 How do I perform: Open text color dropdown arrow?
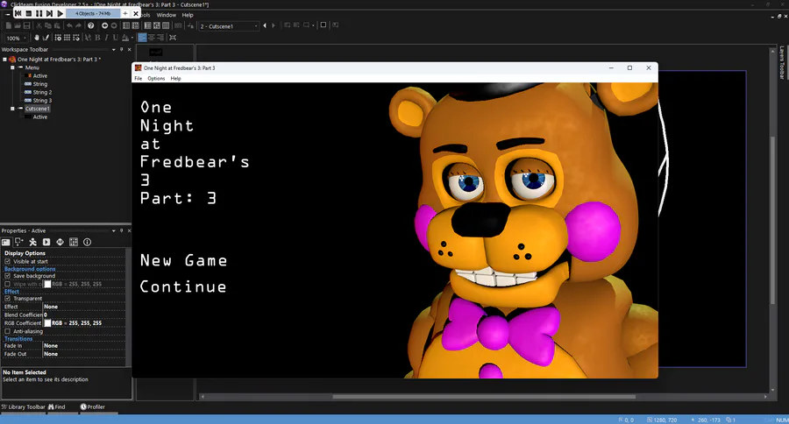point(132,38)
